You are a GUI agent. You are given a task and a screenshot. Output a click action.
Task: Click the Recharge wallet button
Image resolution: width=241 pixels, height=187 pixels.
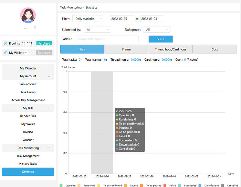tap(44, 52)
